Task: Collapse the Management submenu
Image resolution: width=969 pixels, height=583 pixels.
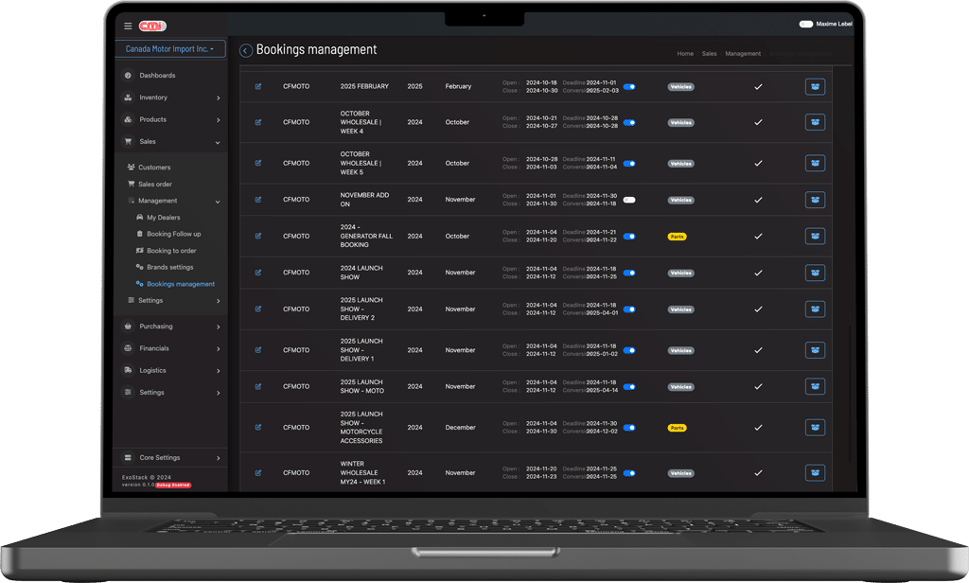Action: pos(174,201)
